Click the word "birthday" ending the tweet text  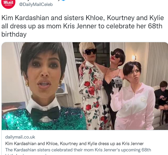pos(14,34)
